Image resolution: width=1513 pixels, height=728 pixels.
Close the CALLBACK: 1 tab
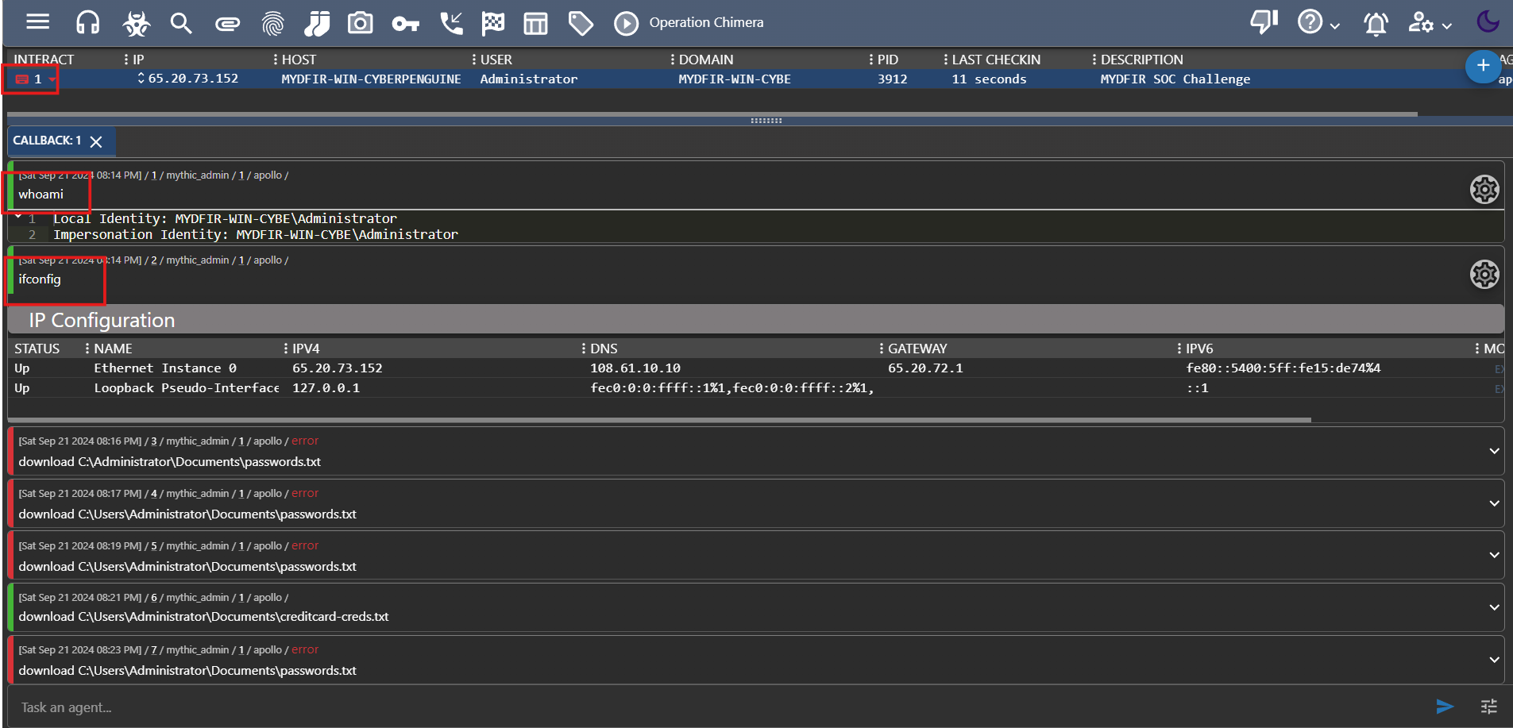96,141
